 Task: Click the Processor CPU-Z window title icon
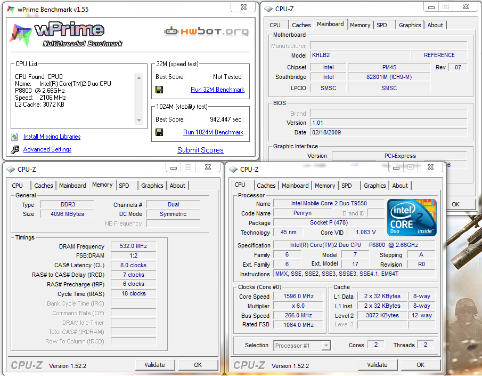coord(233,170)
